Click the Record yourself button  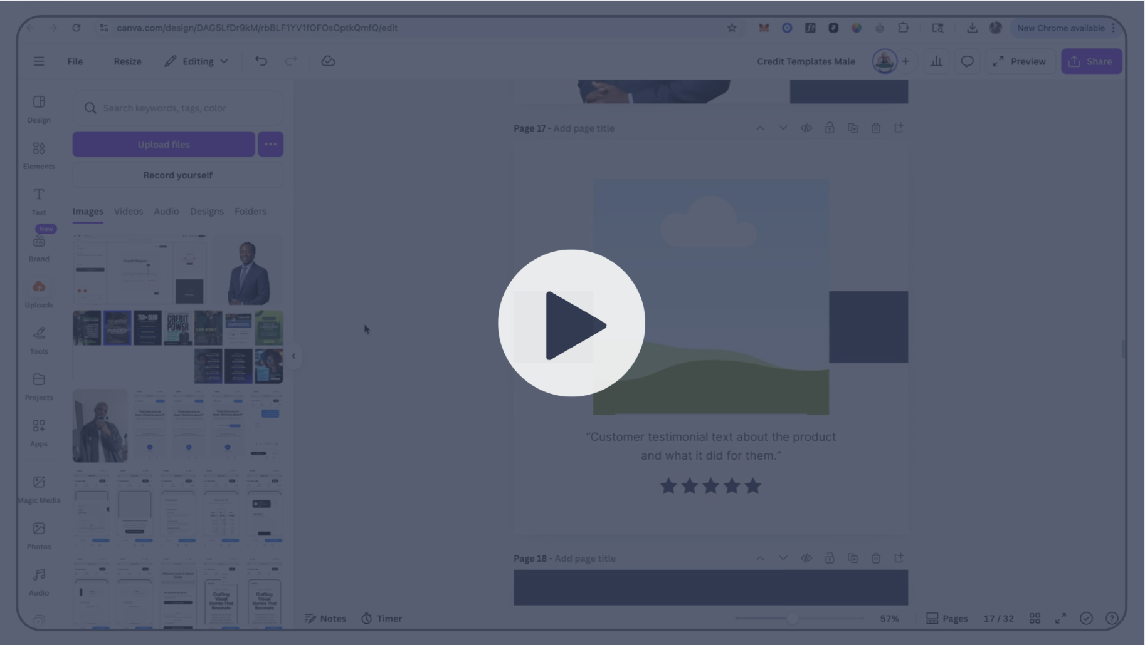point(178,175)
